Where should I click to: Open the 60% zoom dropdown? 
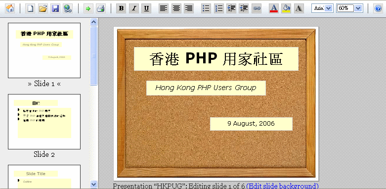tap(349, 8)
